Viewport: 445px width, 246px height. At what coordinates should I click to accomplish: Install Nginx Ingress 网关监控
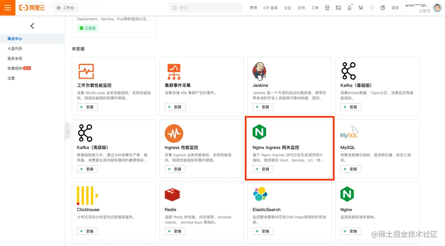[x=263, y=169]
